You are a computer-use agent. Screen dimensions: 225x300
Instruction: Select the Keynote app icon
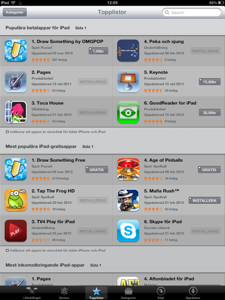(128, 81)
